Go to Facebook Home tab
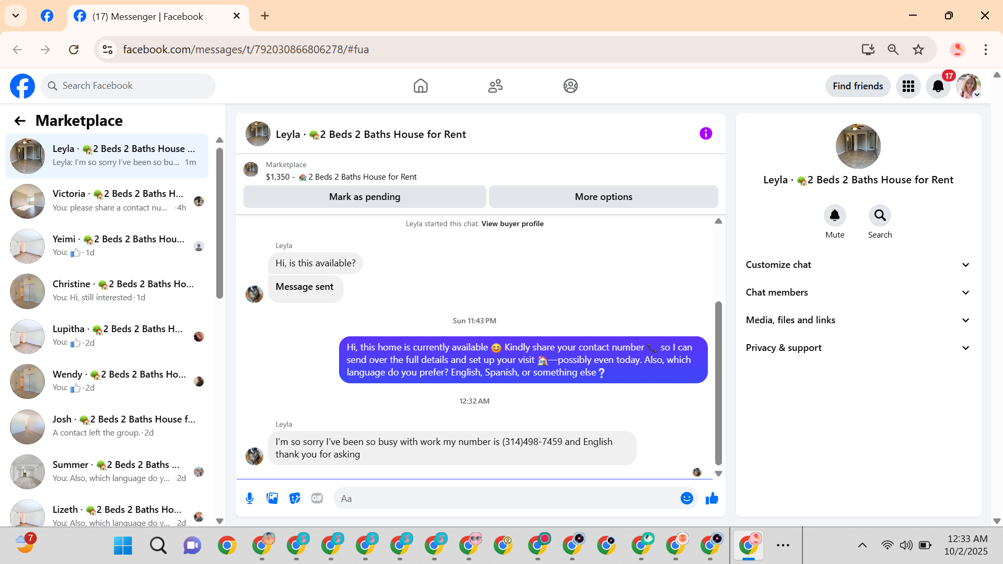The image size is (1003, 564). (421, 86)
